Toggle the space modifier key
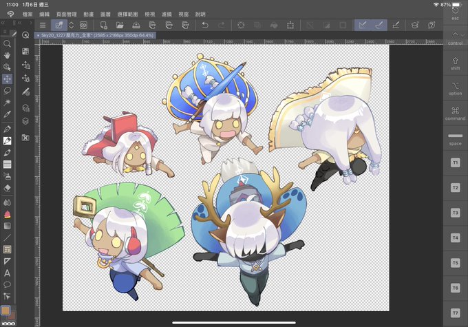This screenshot has height=327, width=468. 455,139
